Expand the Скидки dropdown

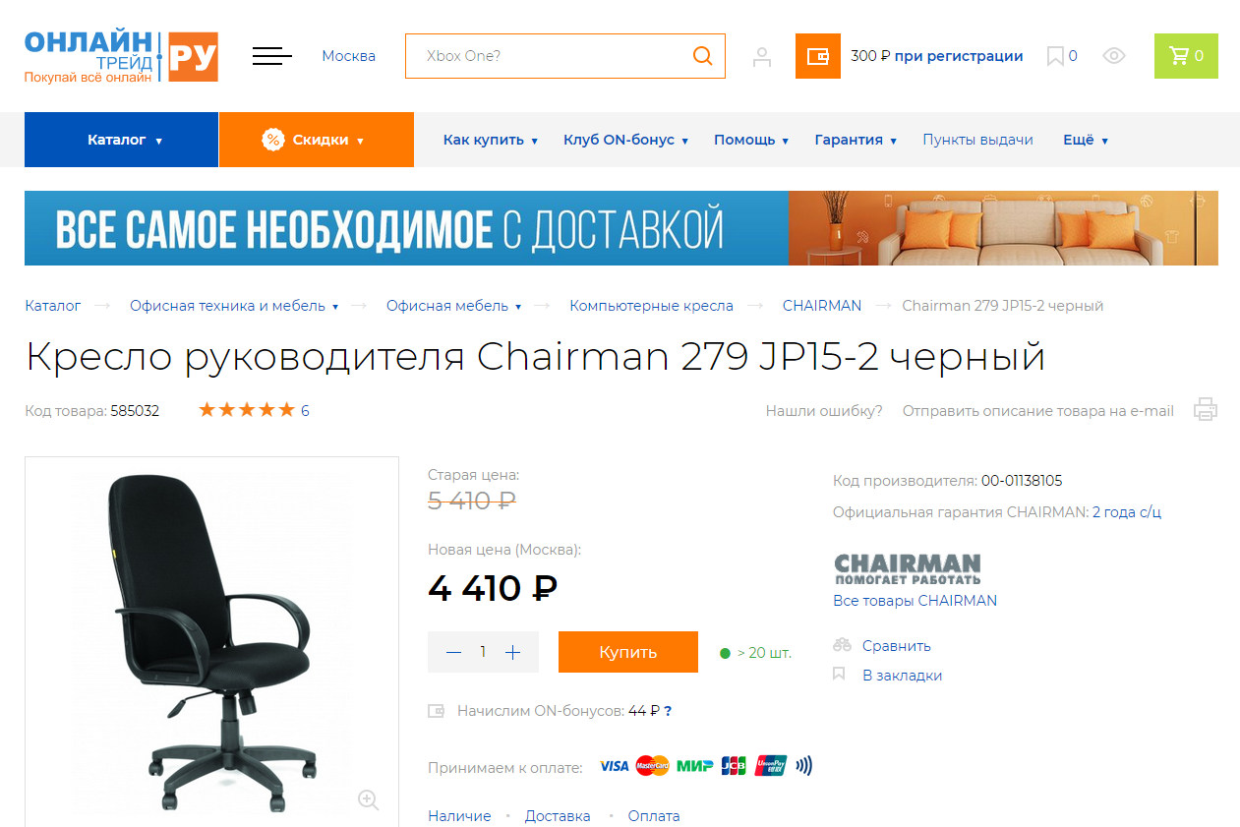[x=317, y=140]
